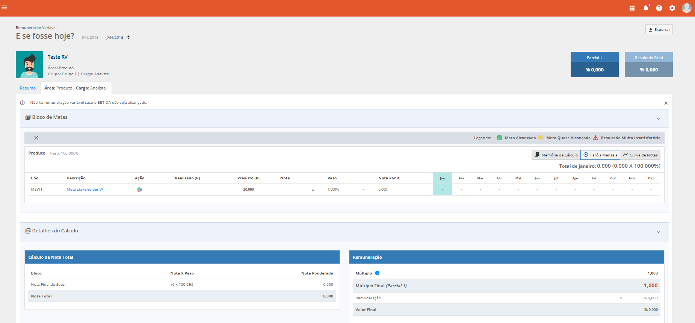Open the JAN/2015 period selector
The image size is (695, 323).
tap(118, 37)
